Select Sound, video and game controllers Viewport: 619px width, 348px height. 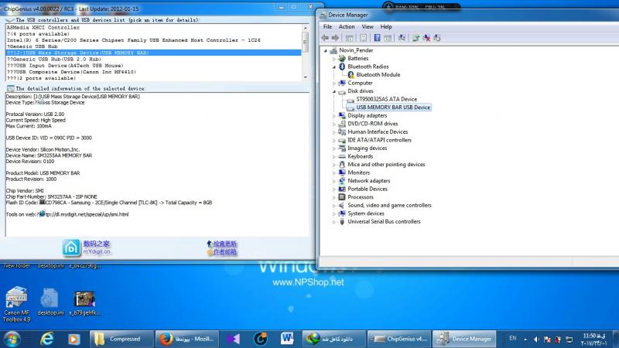point(389,205)
